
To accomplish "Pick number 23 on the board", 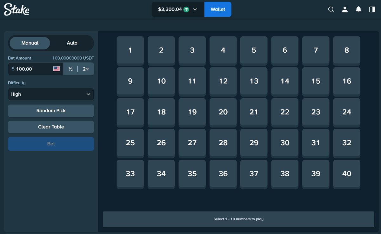I will pos(316,113).
